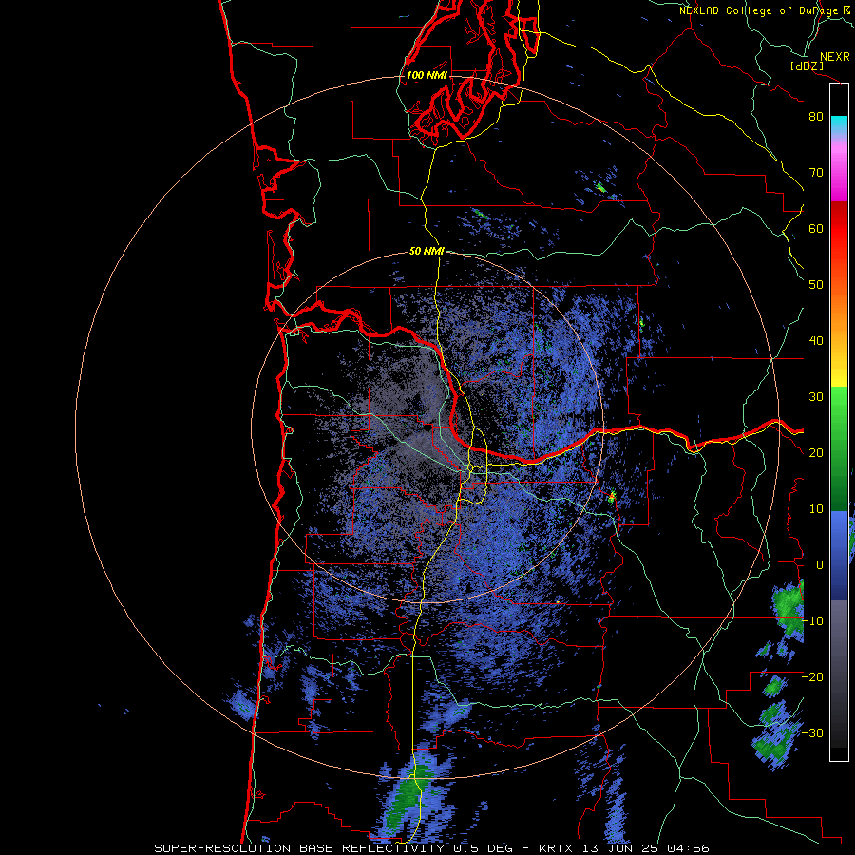Select the 50 value on the dBZ scale
The height and width of the screenshot is (855, 855).
(x=816, y=285)
